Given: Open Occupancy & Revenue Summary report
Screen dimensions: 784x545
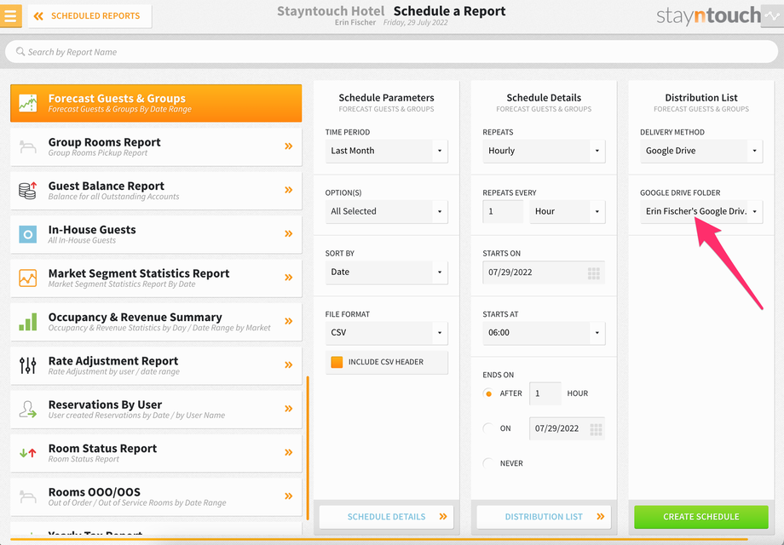Looking at the screenshot, I should 156,322.
